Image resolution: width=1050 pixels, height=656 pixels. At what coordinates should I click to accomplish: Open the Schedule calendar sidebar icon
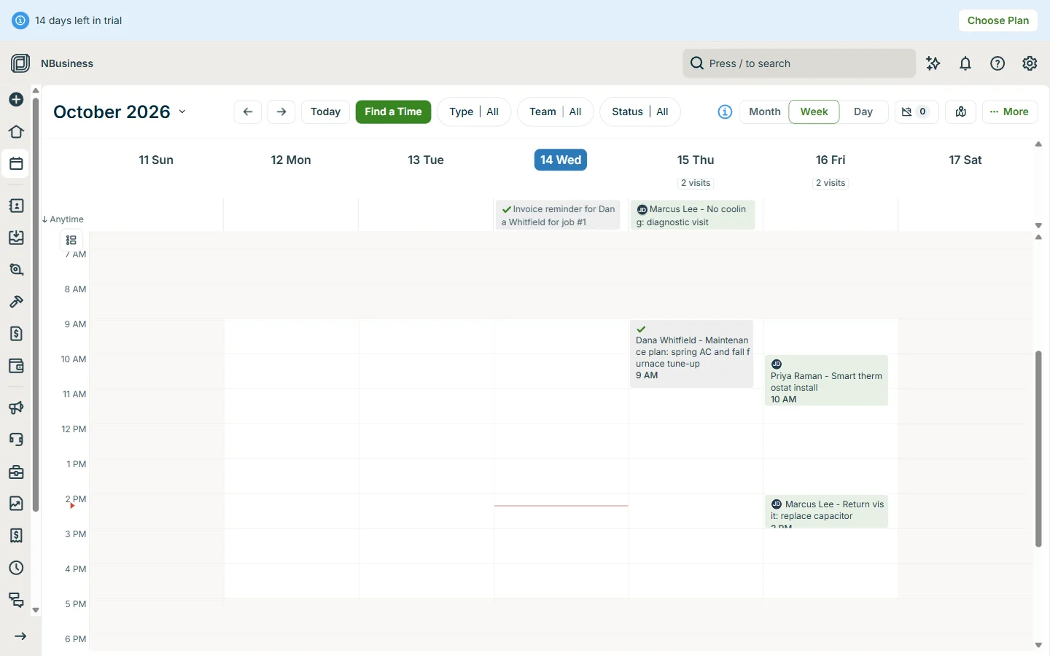pyautogui.click(x=16, y=164)
